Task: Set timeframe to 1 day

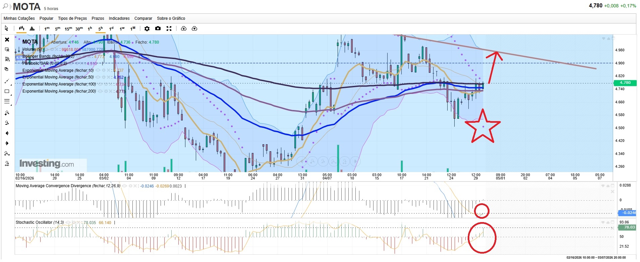Action: [111, 29]
